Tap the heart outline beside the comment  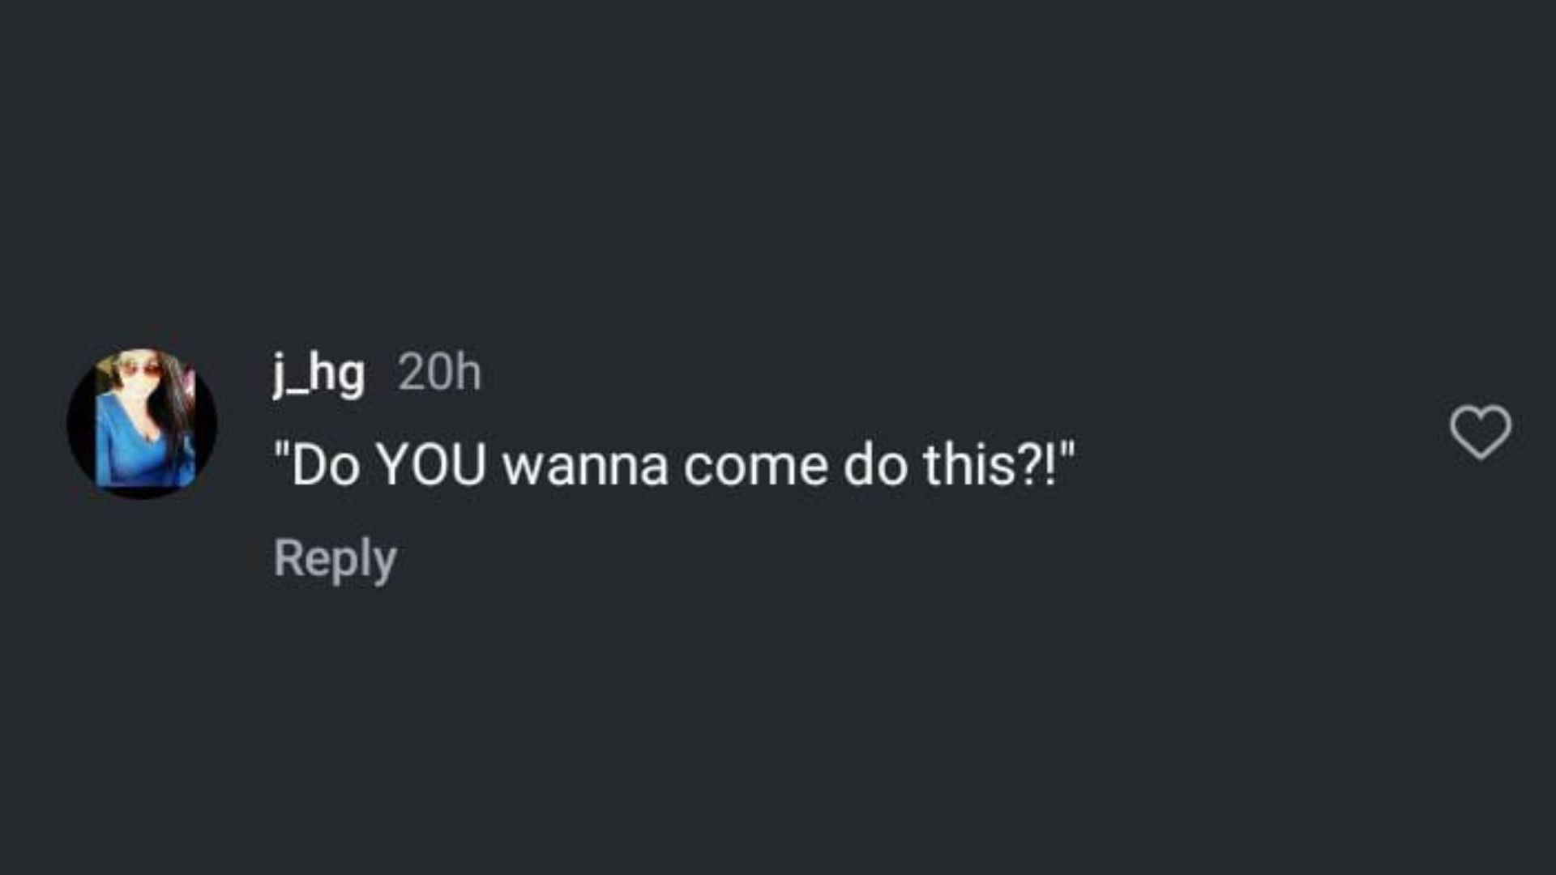pyautogui.click(x=1480, y=432)
